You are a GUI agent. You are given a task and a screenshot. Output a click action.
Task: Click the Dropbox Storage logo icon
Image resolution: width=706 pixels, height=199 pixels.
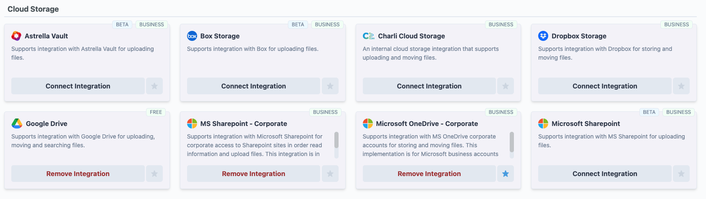tap(543, 36)
